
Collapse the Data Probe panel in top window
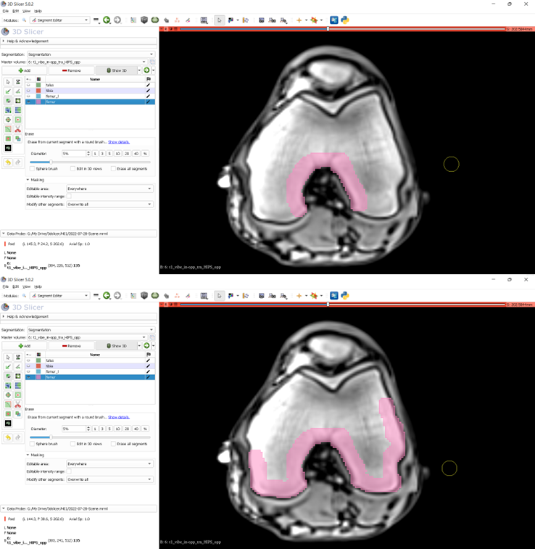pyautogui.click(x=4, y=234)
